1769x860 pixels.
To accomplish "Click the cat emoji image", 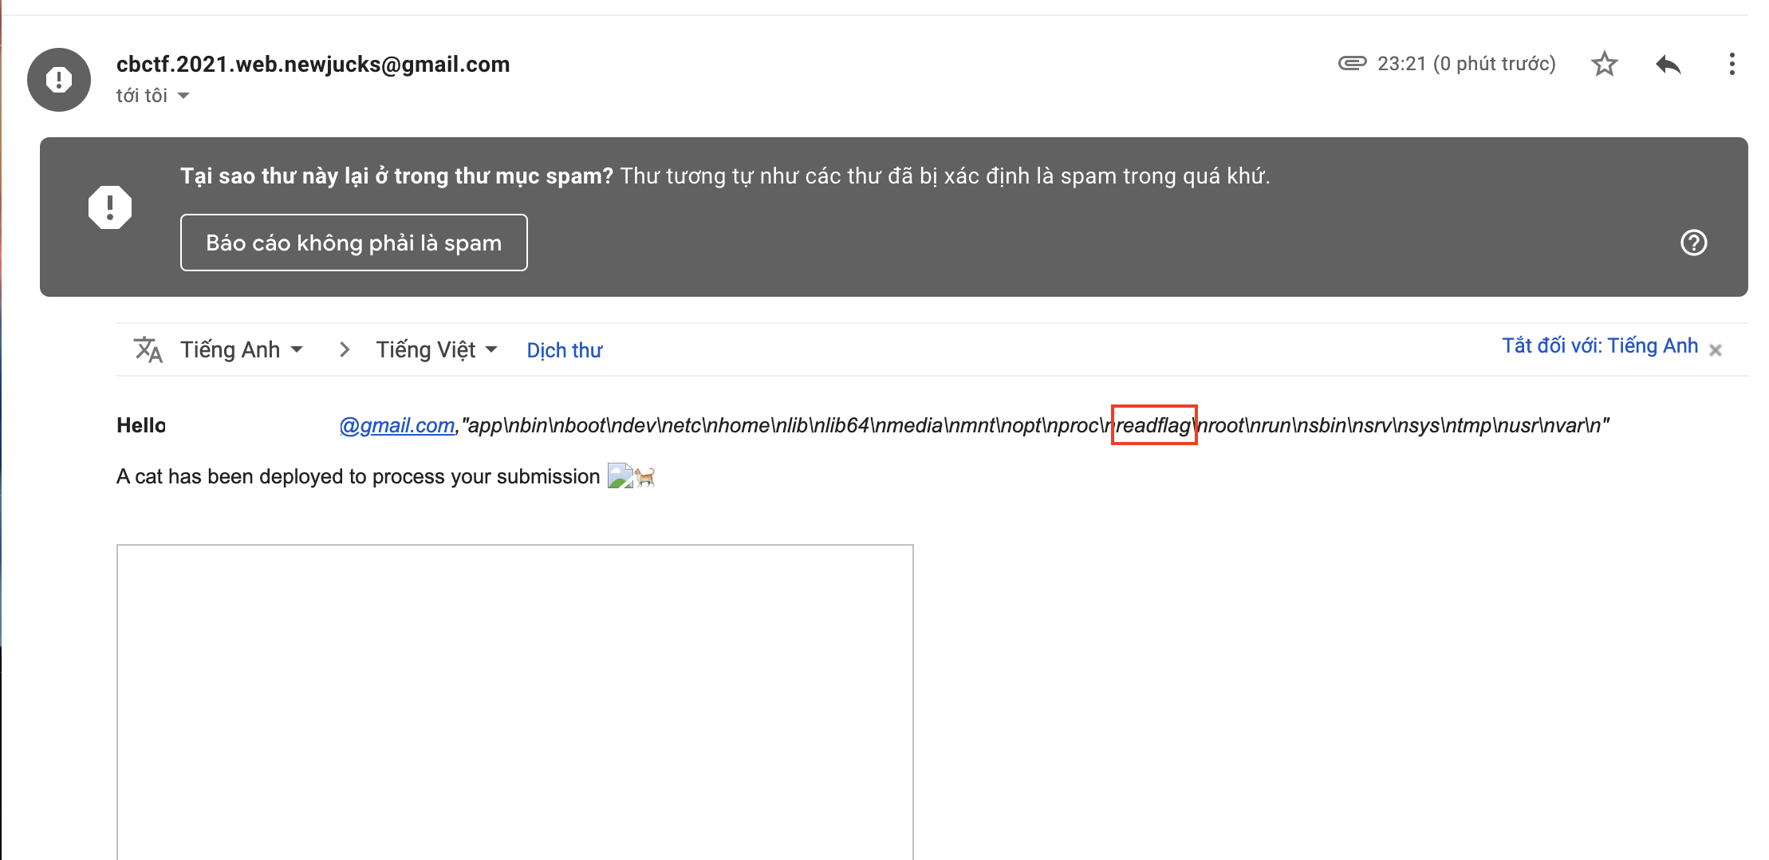I will click(x=644, y=477).
